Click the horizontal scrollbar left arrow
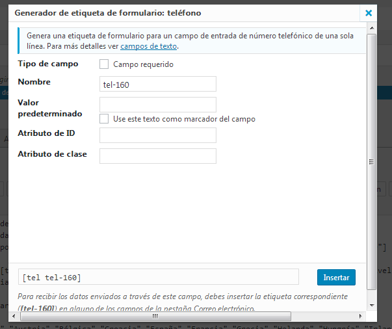 (x=14, y=316)
